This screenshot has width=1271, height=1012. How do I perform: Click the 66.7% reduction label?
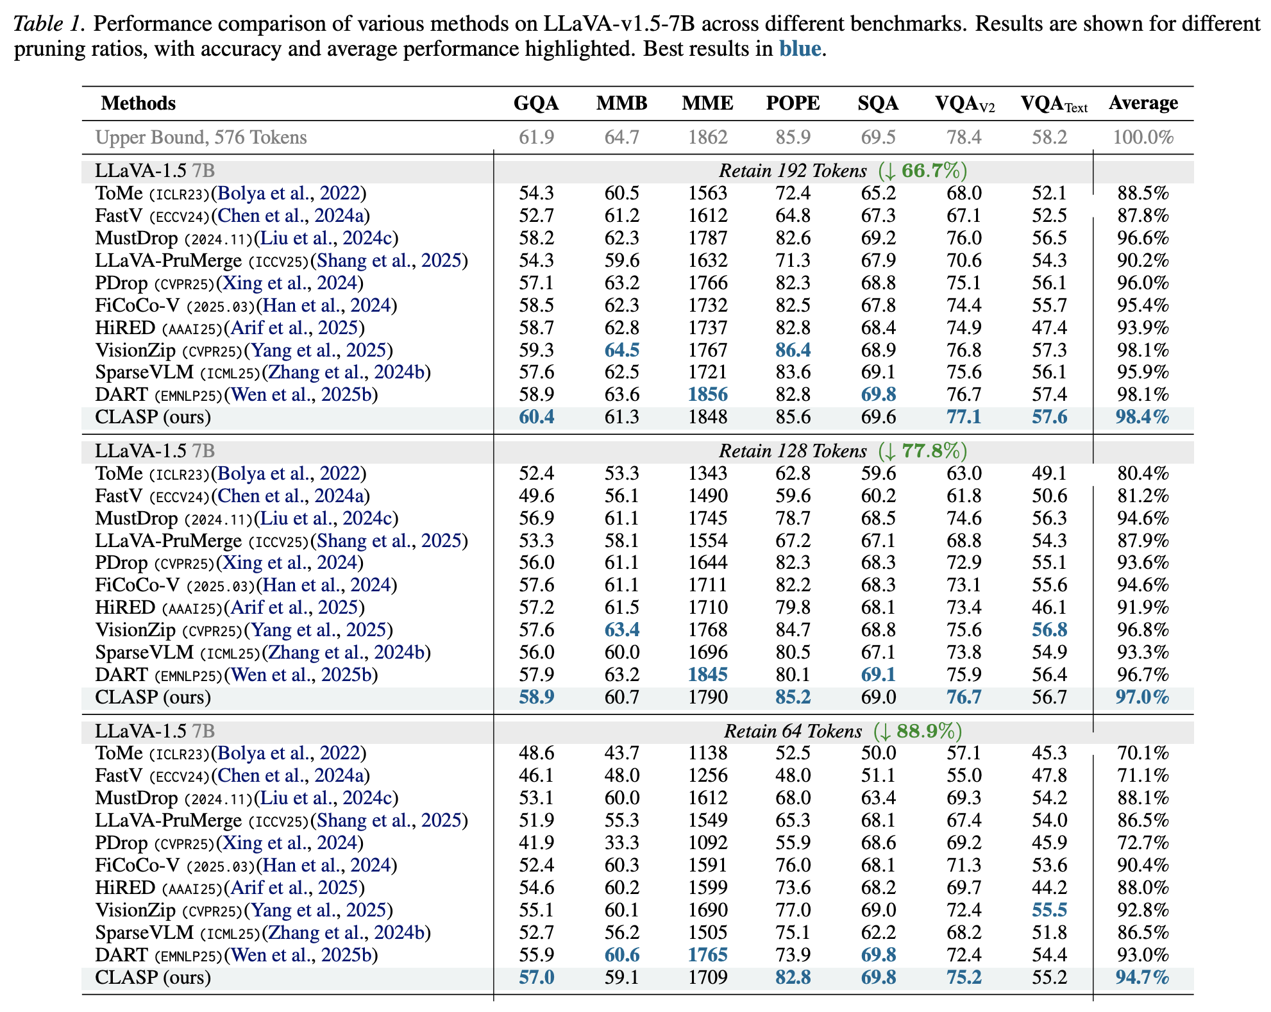tap(922, 171)
